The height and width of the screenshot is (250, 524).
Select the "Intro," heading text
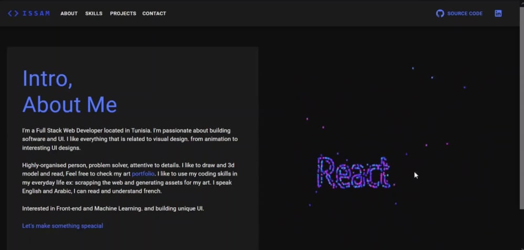point(48,78)
